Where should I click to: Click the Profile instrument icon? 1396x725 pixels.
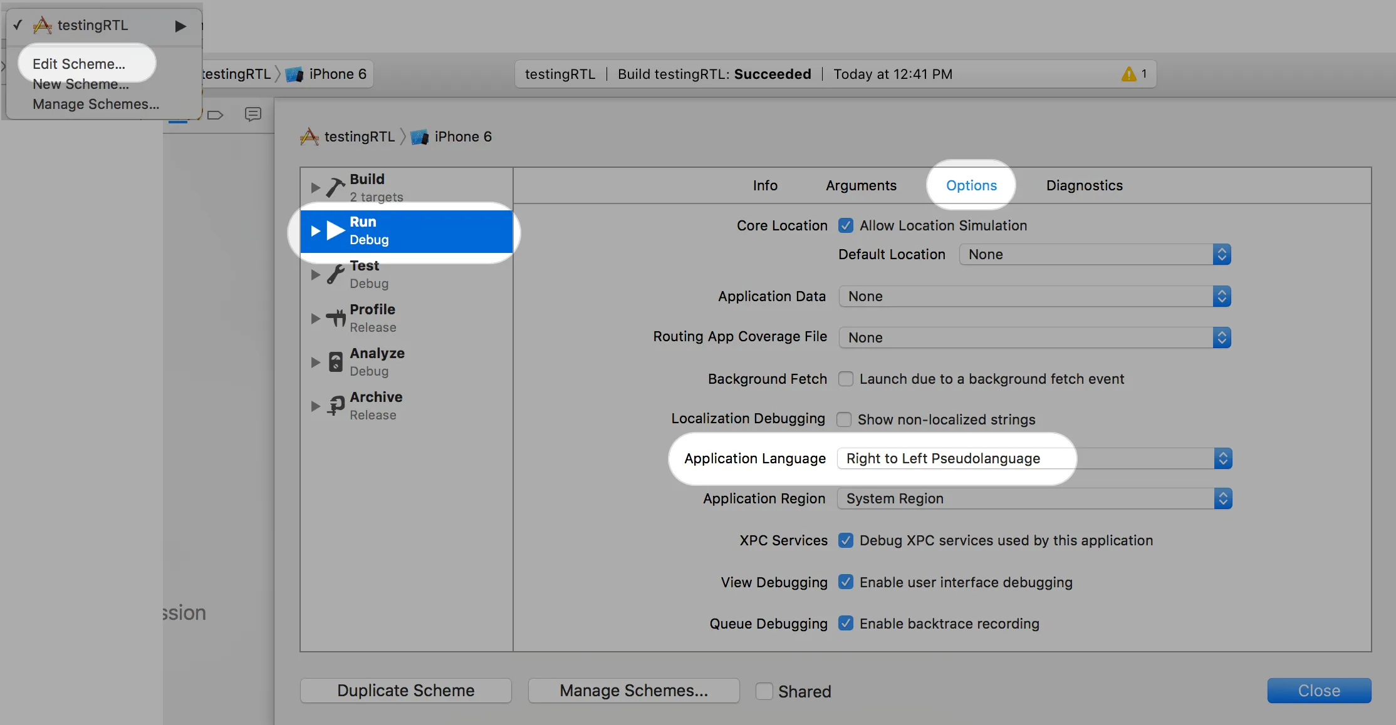[335, 318]
